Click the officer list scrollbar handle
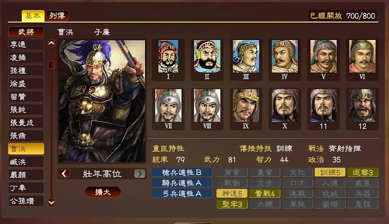This screenshot has height=224, width=389. pos(51,65)
